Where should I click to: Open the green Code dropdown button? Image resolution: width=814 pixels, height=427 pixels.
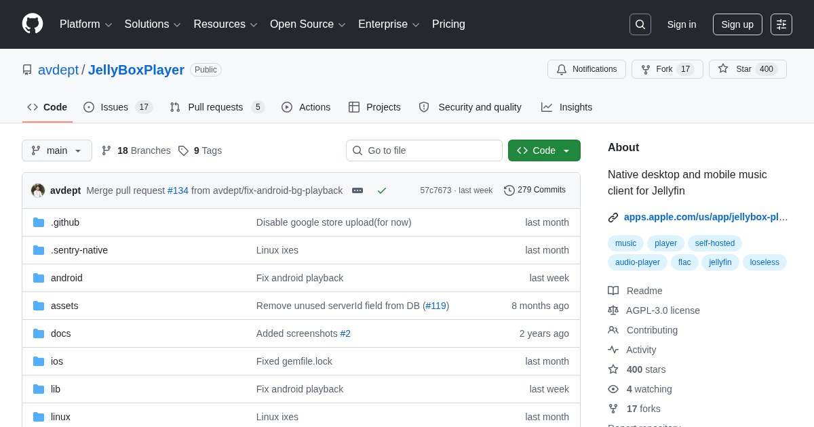pos(544,150)
